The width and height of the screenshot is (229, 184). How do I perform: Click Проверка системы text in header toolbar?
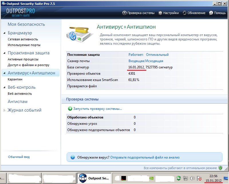pyautogui.click(x=141, y=13)
